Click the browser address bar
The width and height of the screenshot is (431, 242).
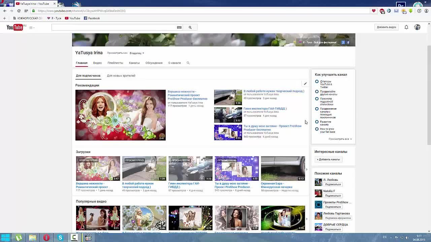[202, 11]
